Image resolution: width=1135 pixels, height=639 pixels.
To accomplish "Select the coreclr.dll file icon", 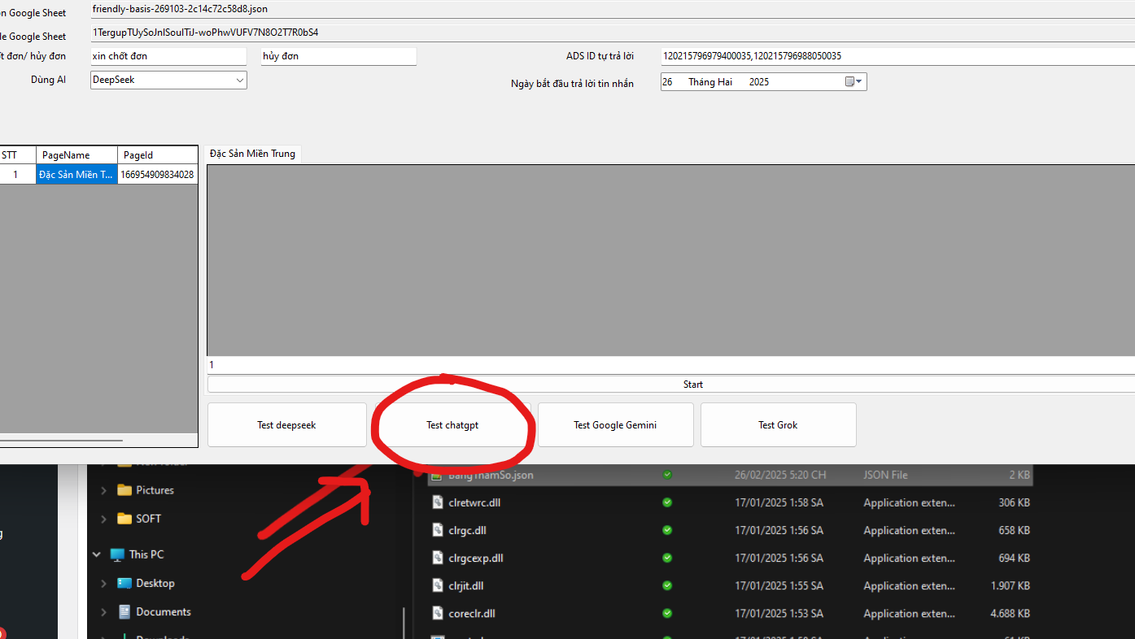I will pyautogui.click(x=438, y=614).
